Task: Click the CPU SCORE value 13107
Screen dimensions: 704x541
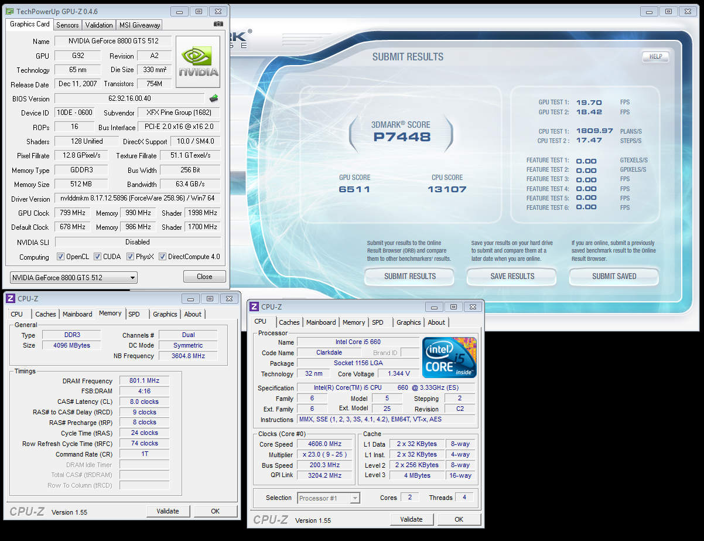Action: tap(447, 189)
